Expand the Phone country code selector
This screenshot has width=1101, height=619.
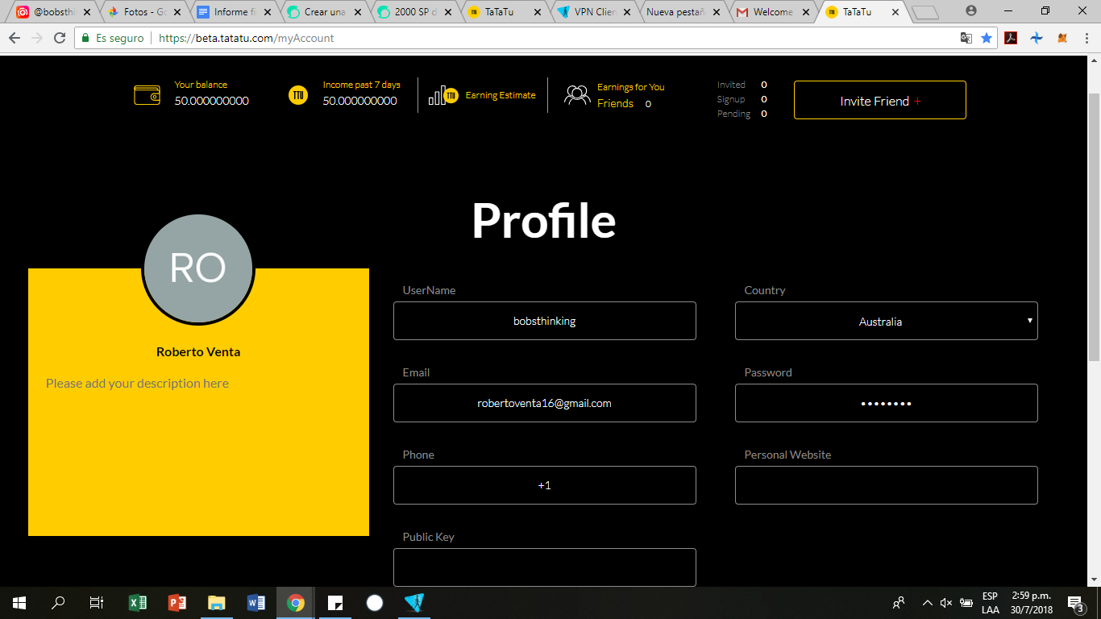(x=544, y=484)
